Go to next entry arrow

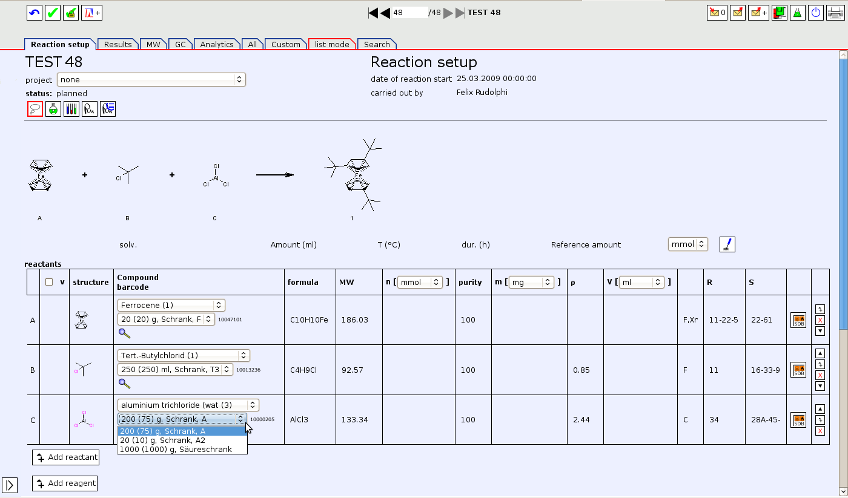coord(448,13)
